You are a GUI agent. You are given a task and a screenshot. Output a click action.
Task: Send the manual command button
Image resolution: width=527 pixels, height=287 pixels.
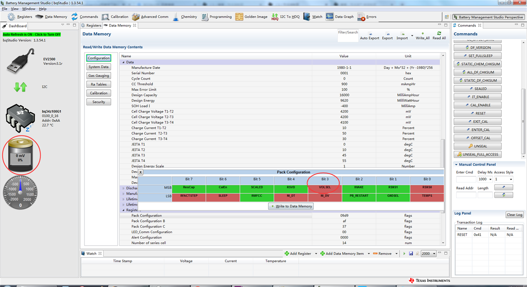[x=503, y=187]
